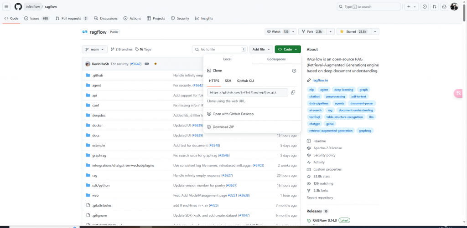Screen dimensions: 467x228
Task: Open the issues shortcut icon in header
Action: pos(425,6)
